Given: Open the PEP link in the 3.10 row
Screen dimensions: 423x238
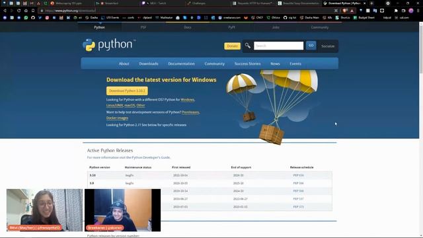Looking at the screenshot, I should pyautogui.click(x=298, y=175).
